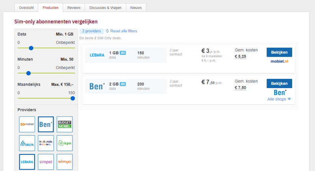Click the Ben logo in second deal
This screenshot has width=315, height=171.
[97, 86]
